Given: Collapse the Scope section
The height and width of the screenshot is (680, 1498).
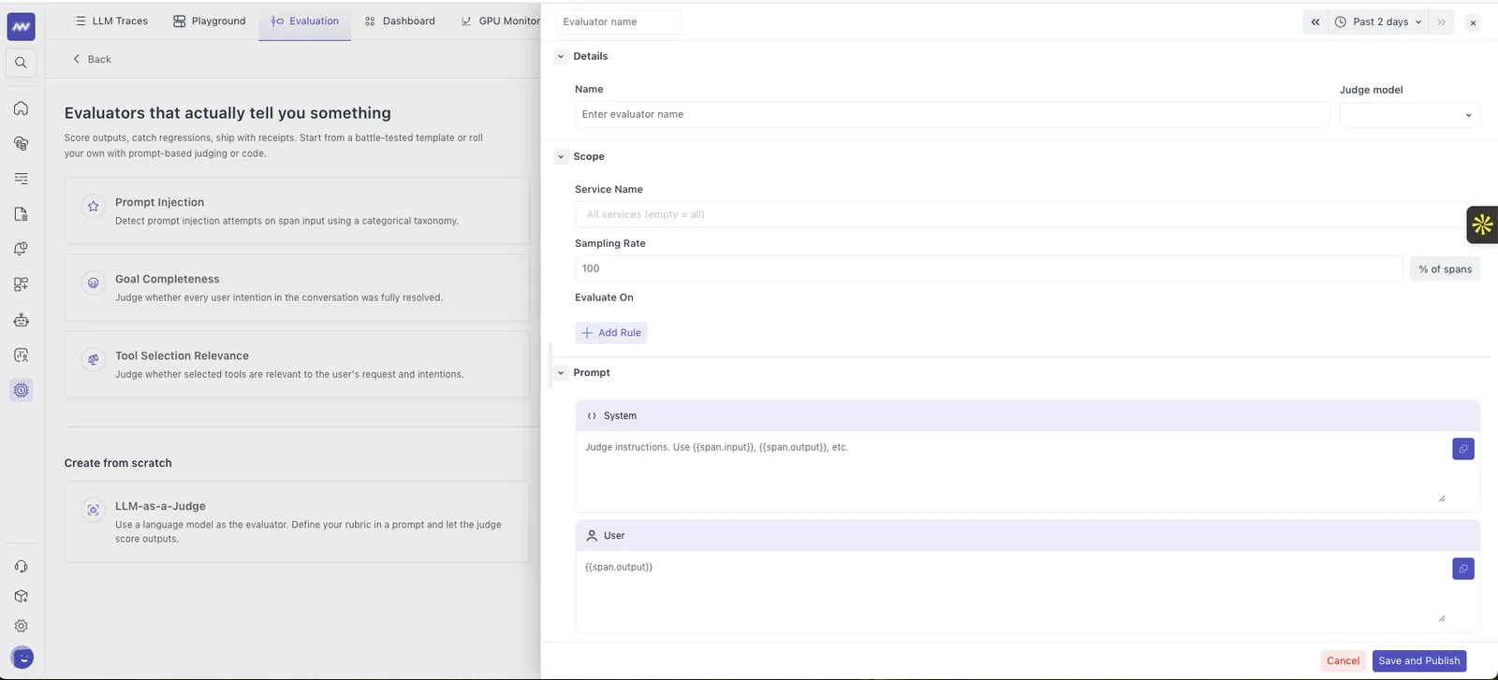Looking at the screenshot, I should pyautogui.click(x=561, y=156).
